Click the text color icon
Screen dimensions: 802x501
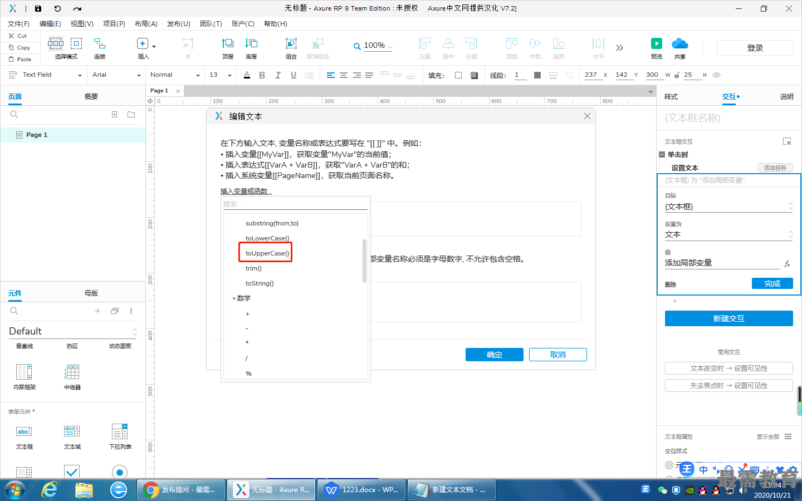247,75
